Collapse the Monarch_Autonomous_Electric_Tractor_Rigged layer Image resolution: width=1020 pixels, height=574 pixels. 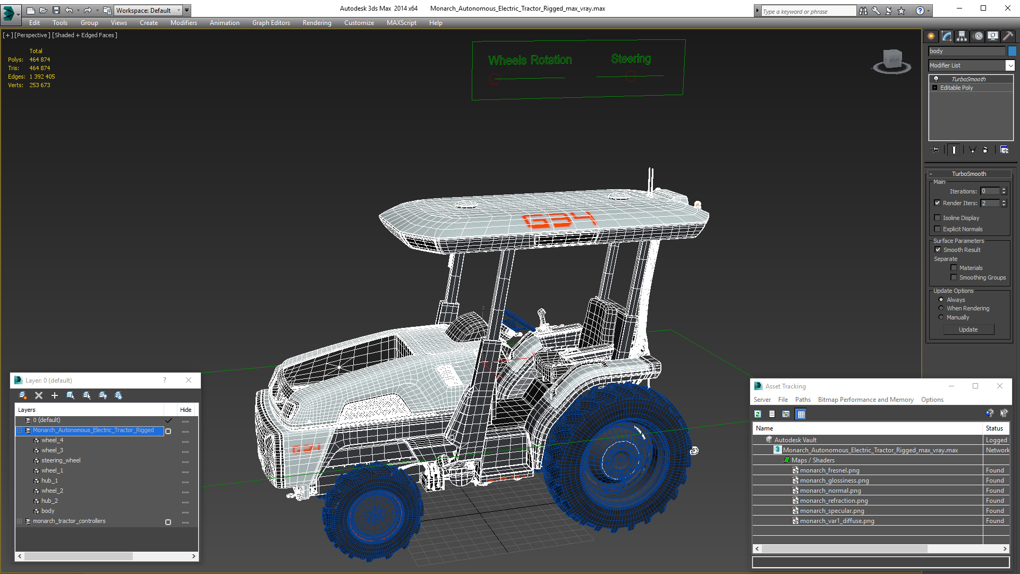(20, 430)
